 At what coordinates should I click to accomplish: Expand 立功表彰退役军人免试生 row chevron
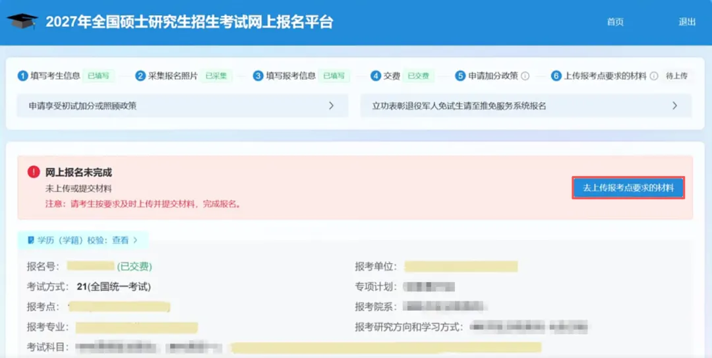point(675,106)
